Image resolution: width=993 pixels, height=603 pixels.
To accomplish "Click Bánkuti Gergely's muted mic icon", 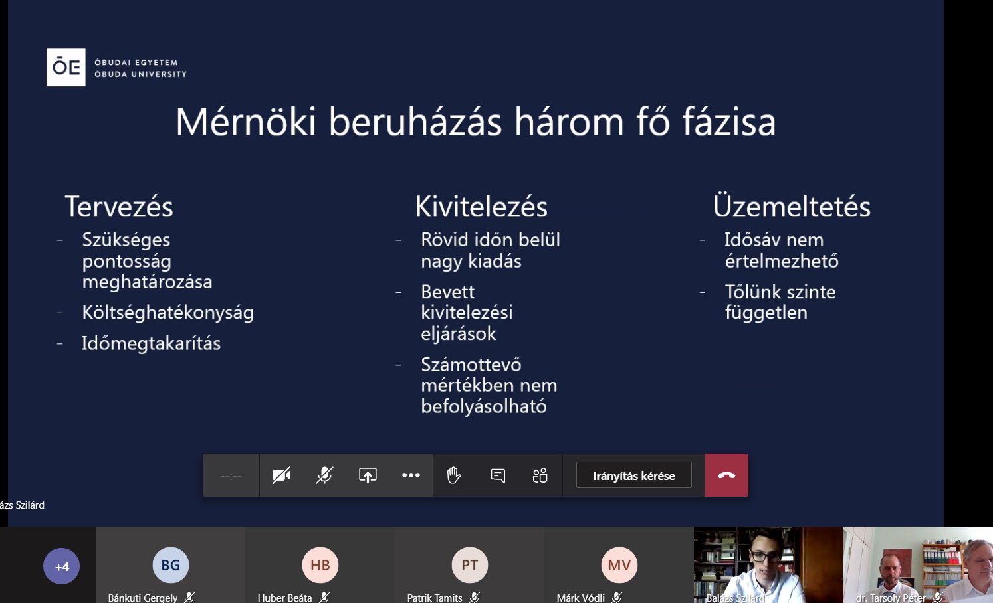I will (x=189, y=598).
